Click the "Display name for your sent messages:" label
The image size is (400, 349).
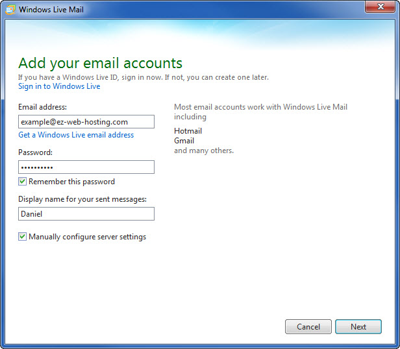pos(82,199)
